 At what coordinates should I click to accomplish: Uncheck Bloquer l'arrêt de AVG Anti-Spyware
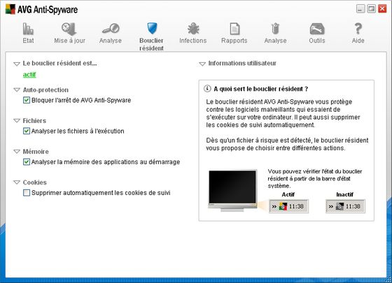pyautogui.click(x=27, y=101)
